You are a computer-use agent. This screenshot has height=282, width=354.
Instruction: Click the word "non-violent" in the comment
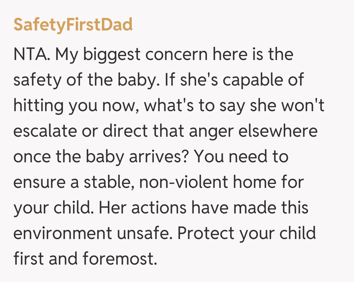point(183,182)
